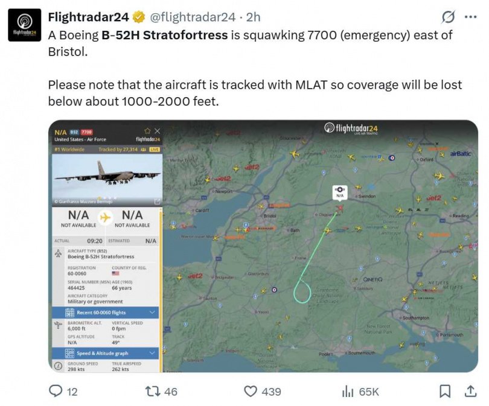Open the aircraft photo expand icon
The width and height of the screenshot is (489, 406).
(156, 201)
